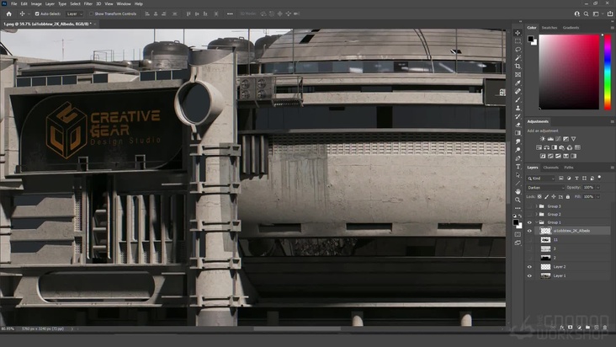
Task: Open the Image menu
Action: tap(36, 4)
